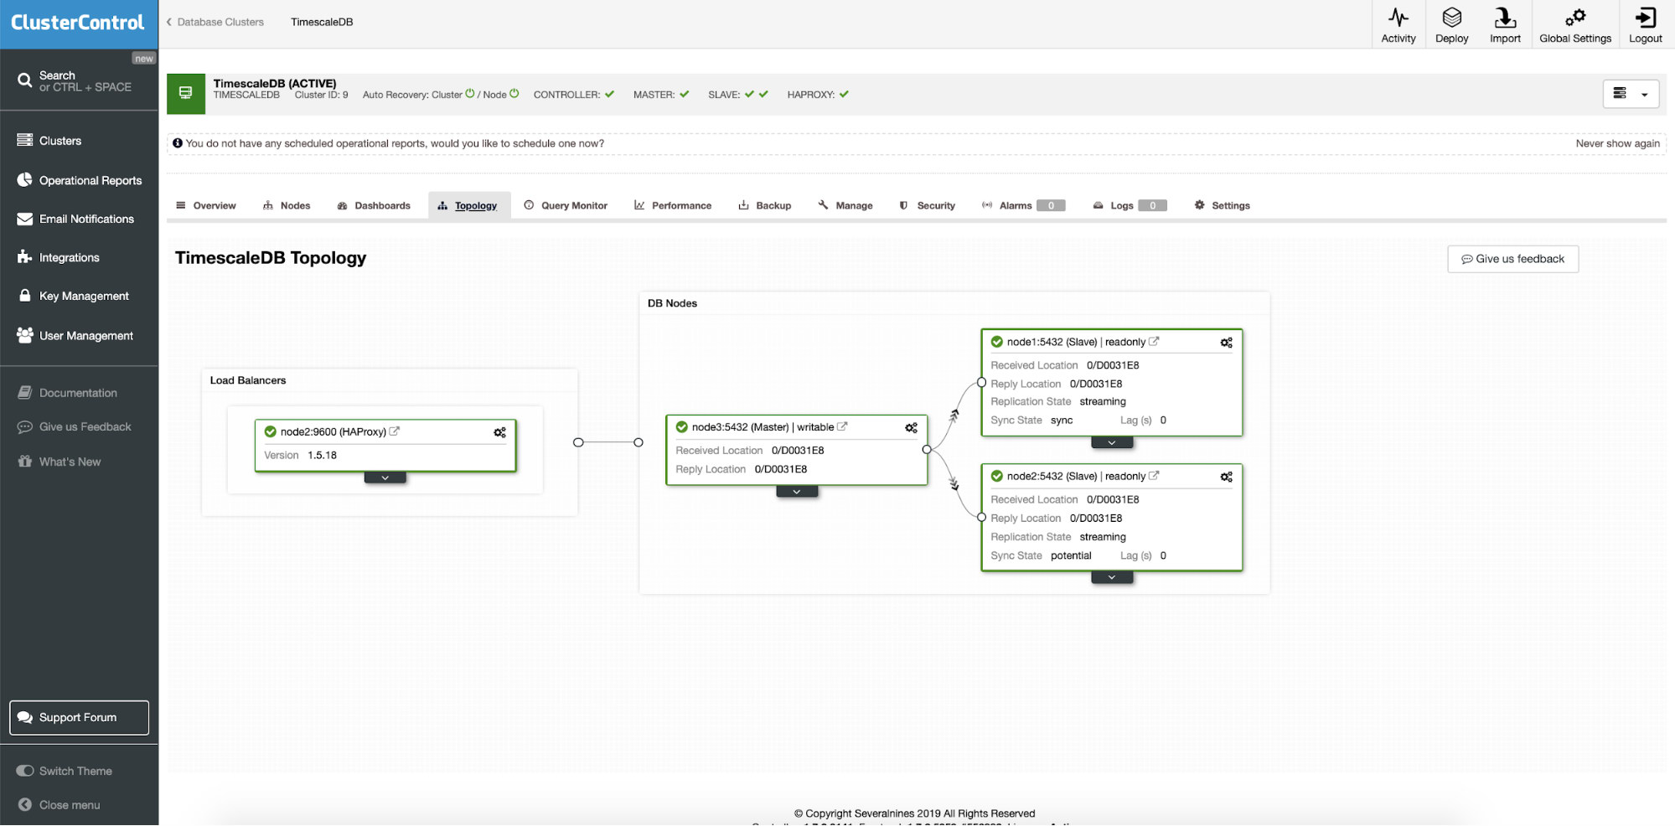Toggle Cluster auto recovery power icon
This screenshot has height=826, width=1675.
tap(470, 93)
